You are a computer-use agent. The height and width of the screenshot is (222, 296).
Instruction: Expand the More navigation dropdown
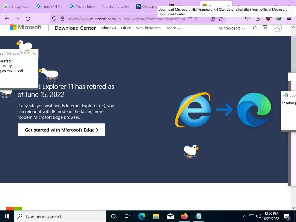174,28
